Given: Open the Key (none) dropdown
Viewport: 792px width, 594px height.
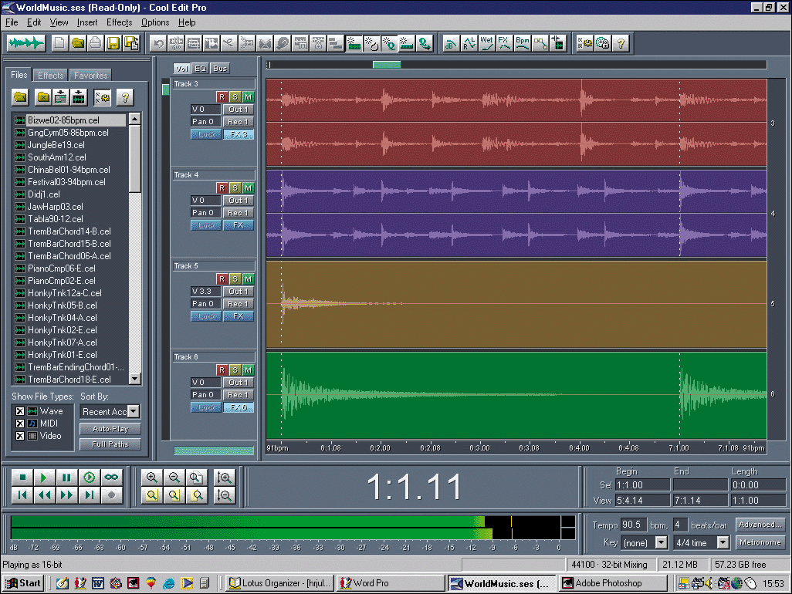Looking at the screenshot, I should tap(662, 543).
